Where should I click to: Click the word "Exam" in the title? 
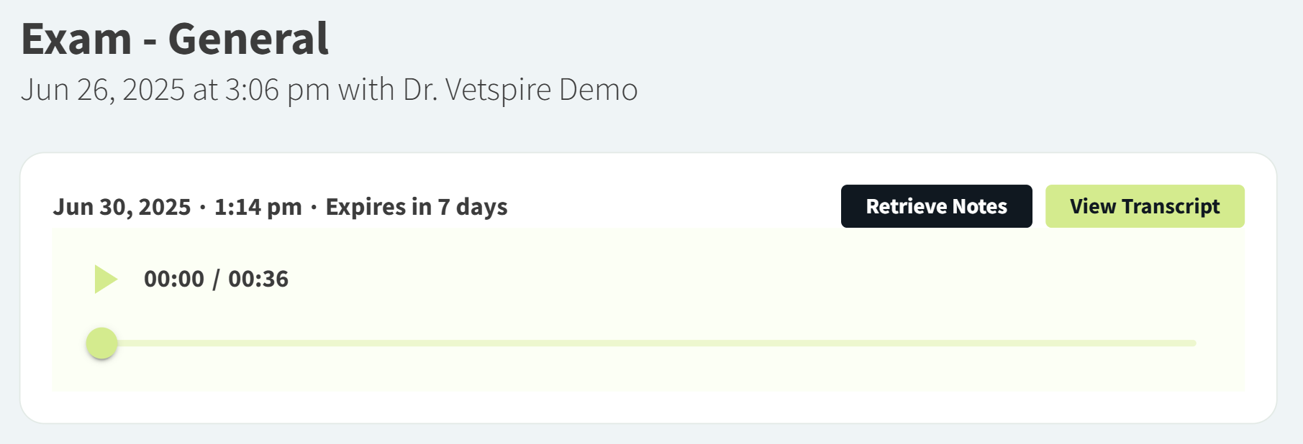coord(76,39)
